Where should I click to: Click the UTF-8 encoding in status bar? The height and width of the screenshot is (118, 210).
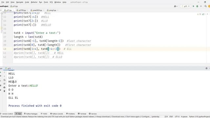coord(177,117)
